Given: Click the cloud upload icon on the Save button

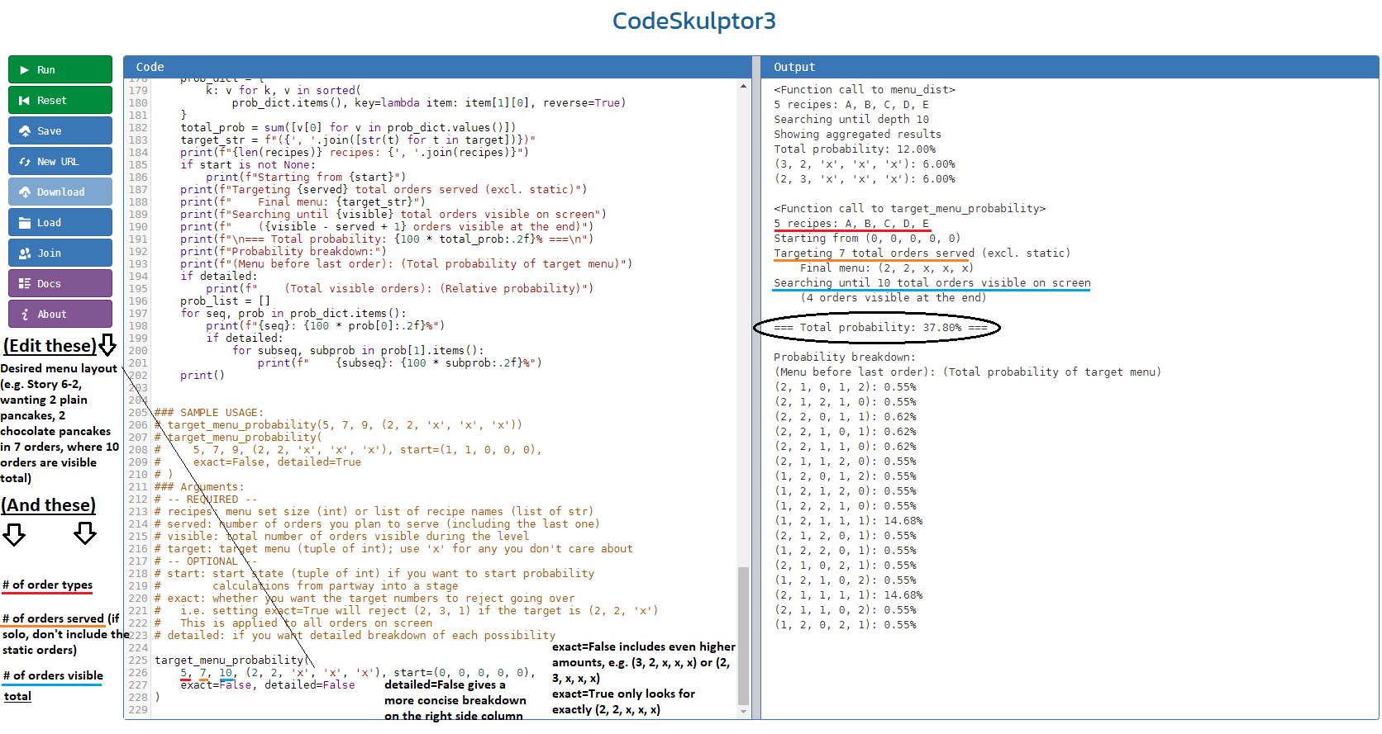Looking at the screenshot, I should (x=25, y=131).
